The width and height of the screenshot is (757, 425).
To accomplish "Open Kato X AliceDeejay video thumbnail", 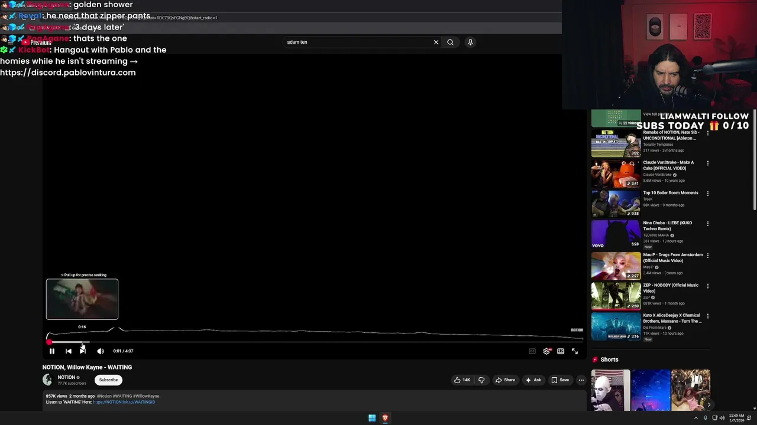I will 616,326.
